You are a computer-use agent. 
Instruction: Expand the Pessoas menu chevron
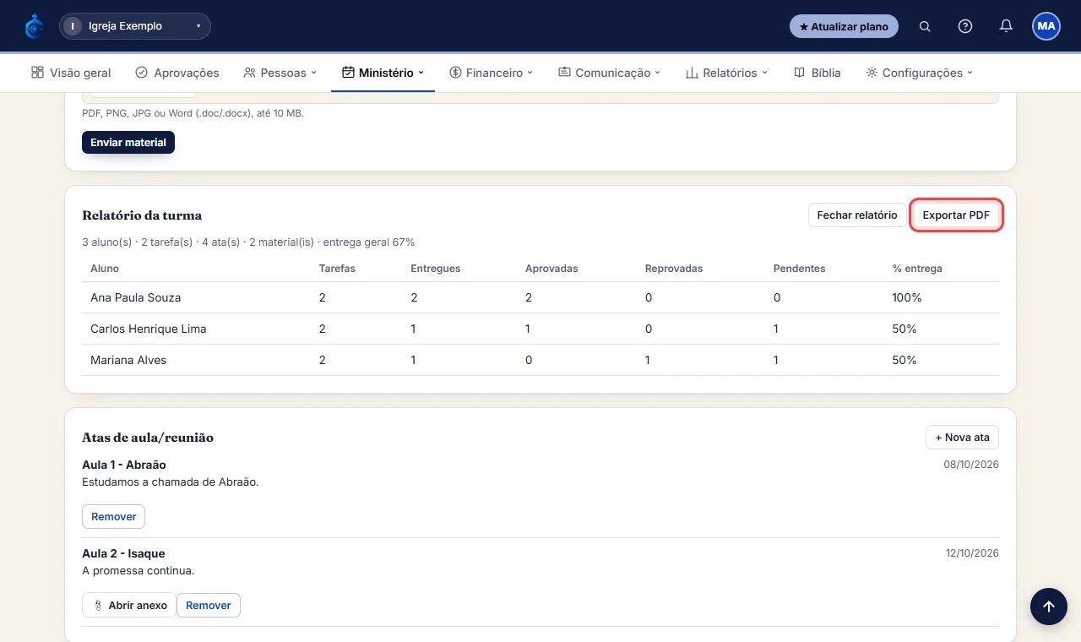tap(313, 73)
